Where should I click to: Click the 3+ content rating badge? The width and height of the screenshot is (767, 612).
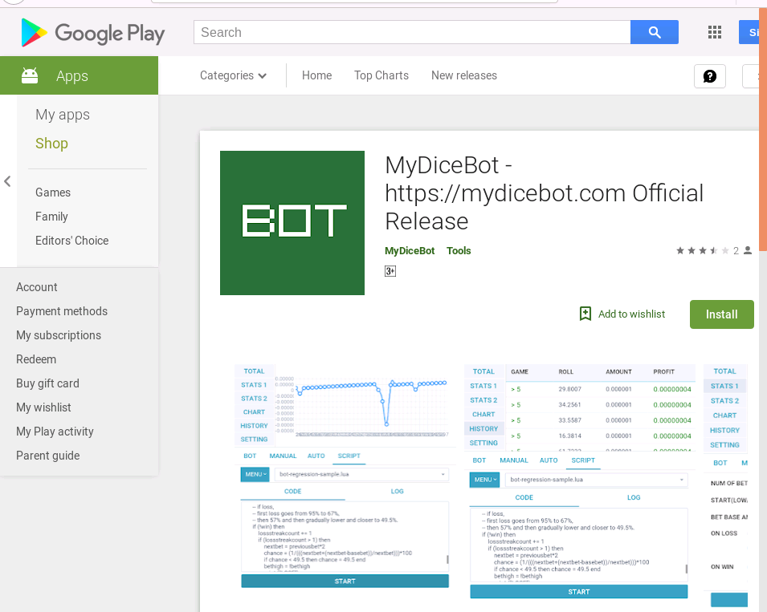(390, 271)
